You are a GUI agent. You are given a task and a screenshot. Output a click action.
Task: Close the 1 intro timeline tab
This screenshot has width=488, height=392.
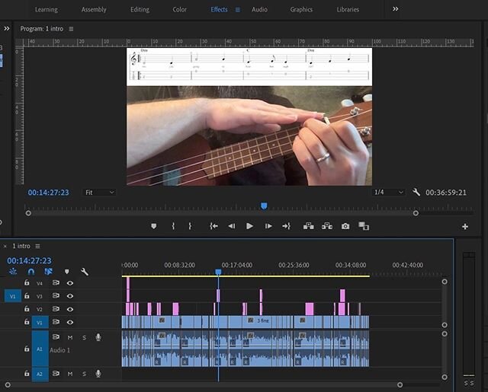5,247
